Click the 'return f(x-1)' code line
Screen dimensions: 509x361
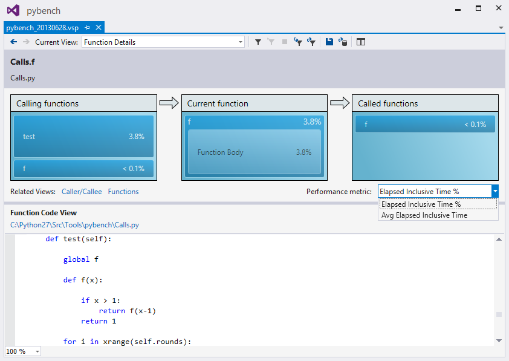tap(127, 311)
